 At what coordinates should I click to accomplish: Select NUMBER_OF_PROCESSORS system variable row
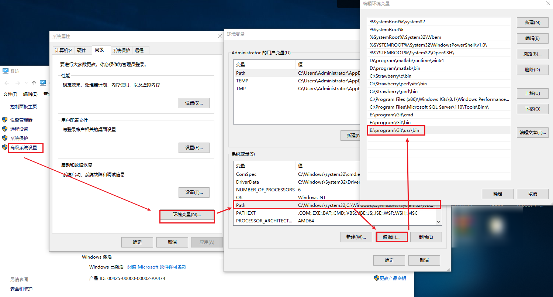[297, 190]
